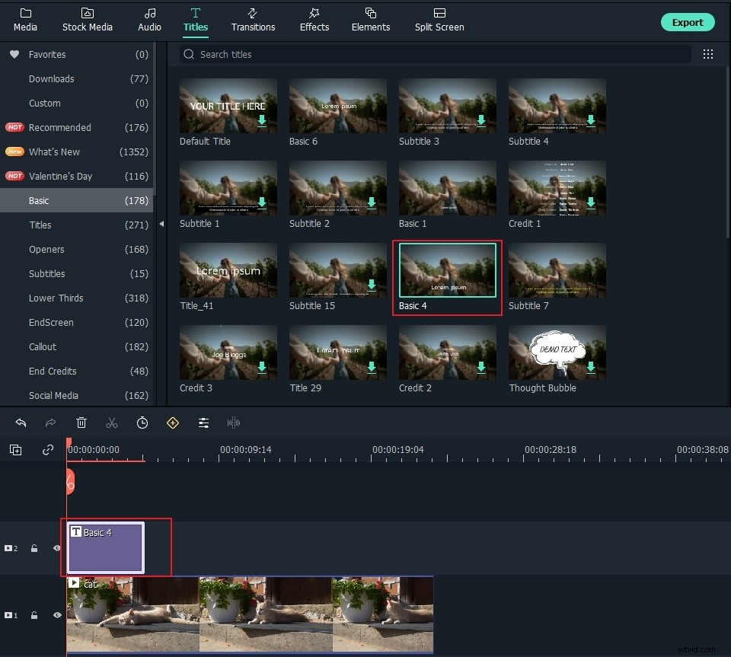Image resolution: width=731 pixels, height=657 pixels.
Task: Open the Audio Mixer icon
Action: point(233,423)
